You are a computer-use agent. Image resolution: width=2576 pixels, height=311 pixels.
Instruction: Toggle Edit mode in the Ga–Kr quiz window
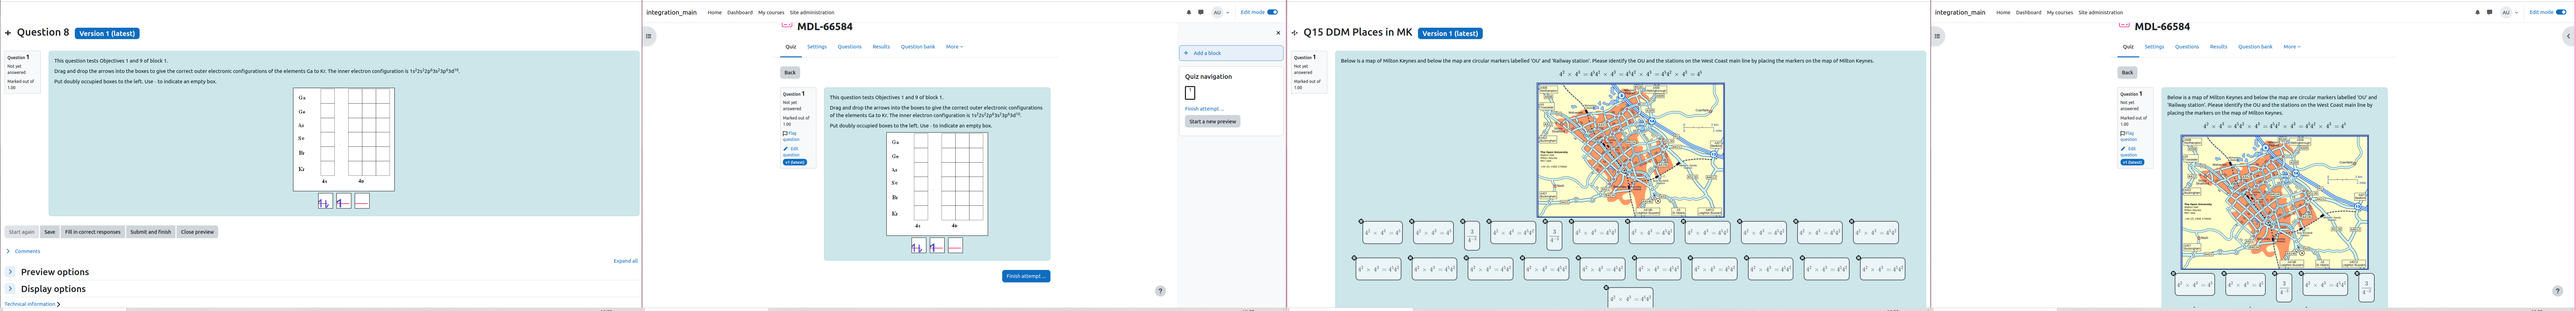pyautogui.click(x=1272, y=12)
